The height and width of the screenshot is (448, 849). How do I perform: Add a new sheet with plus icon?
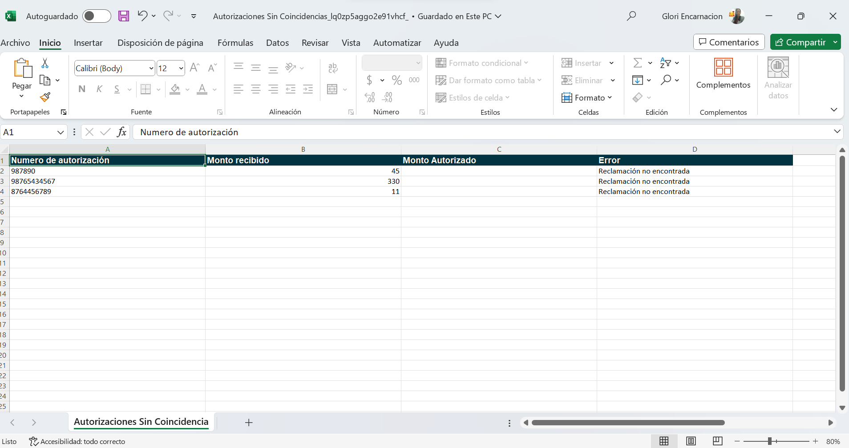(x=249, y=422)
